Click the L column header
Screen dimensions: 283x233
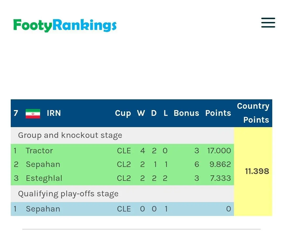(166, 113)
